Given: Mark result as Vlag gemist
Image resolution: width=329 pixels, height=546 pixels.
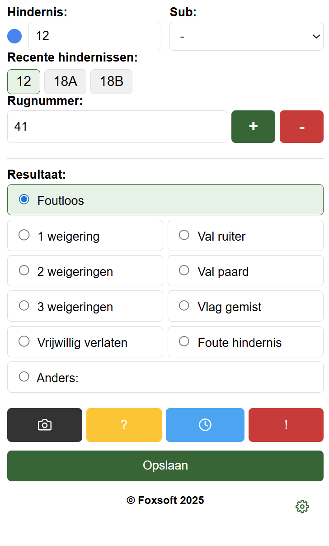Looking at the screenshot, I should click(184, 306).
